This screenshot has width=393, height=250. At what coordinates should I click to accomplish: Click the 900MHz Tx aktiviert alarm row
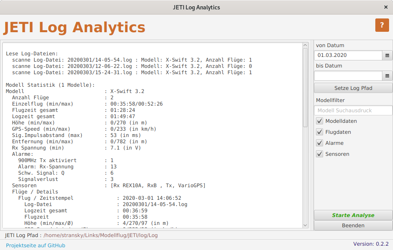tap(66, 161)
